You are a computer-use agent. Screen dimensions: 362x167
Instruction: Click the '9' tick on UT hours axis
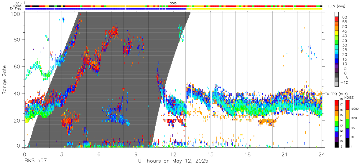coord(136,154)
